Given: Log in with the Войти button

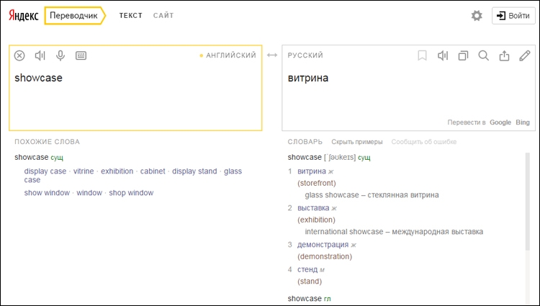Looking at the screenshot, I should [x=513, y=16].
